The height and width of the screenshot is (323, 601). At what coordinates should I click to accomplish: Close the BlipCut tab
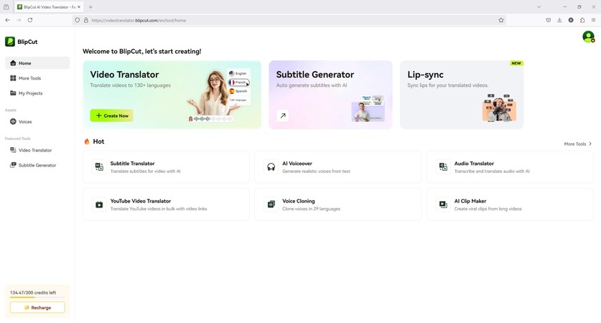79,7
